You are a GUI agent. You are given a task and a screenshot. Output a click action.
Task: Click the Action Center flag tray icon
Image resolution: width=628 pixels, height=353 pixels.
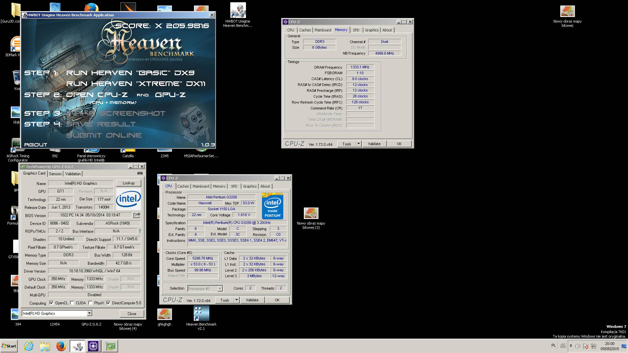pos(586,346)
